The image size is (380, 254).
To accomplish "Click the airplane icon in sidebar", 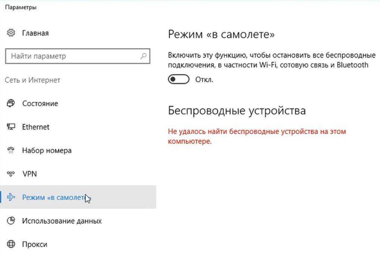I will (11, 197).
